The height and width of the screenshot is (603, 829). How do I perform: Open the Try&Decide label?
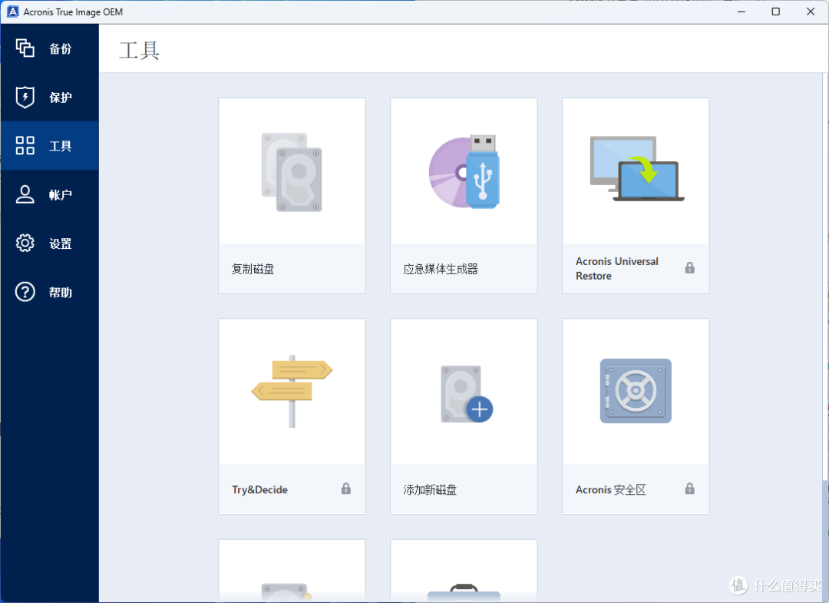click(259, 489)
